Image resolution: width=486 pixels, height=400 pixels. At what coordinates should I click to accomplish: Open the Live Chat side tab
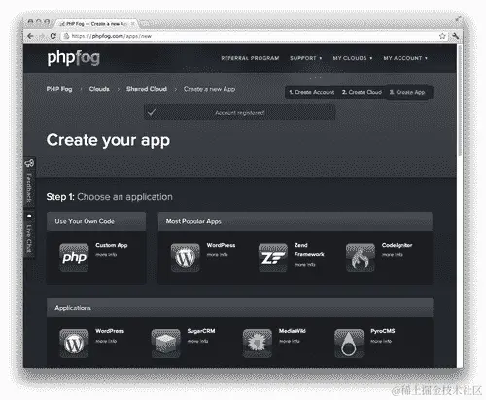click(29, 234)
